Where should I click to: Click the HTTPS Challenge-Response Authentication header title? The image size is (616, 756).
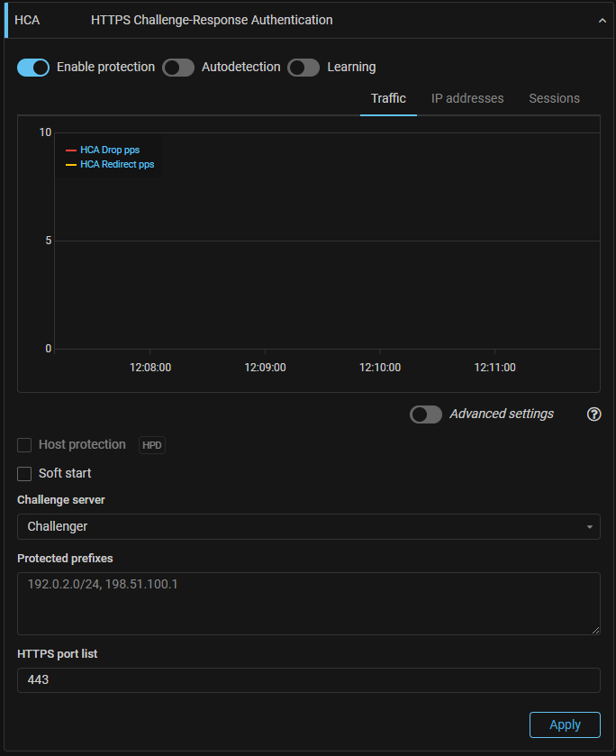(x=212, y=20)
